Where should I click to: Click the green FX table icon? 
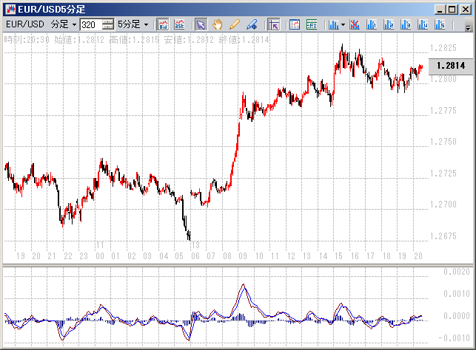pyautogui.click(x=312, y=24)
